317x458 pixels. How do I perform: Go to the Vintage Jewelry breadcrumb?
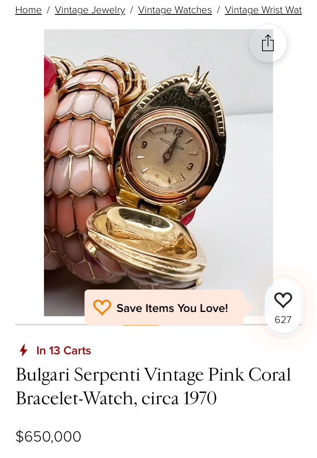click(x=90, y=10)
